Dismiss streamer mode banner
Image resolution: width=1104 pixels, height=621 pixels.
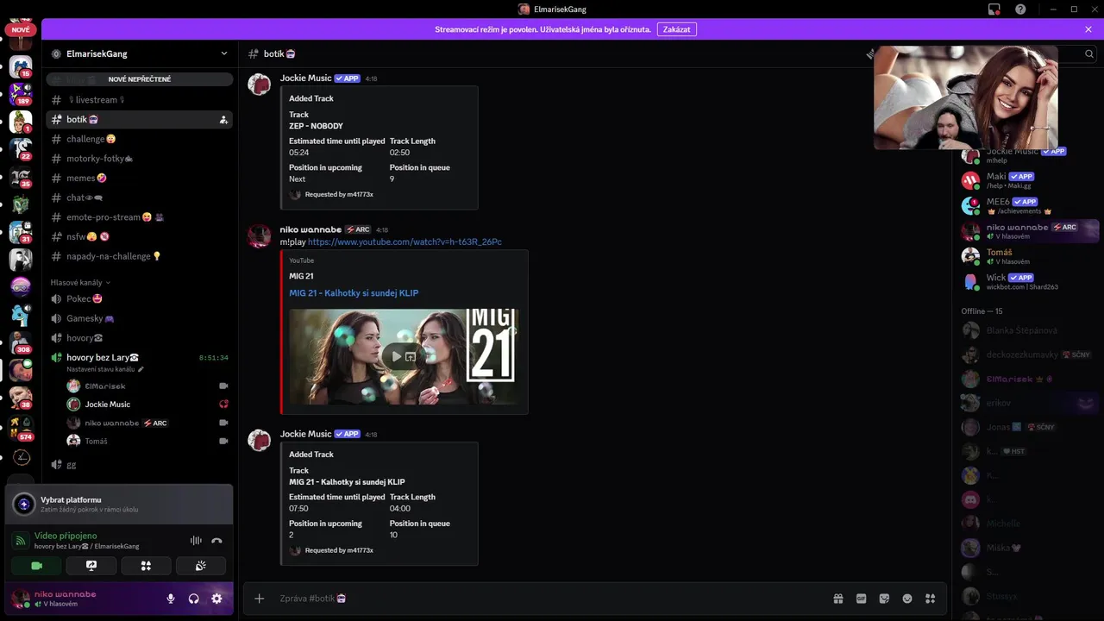click(1088, 29)
